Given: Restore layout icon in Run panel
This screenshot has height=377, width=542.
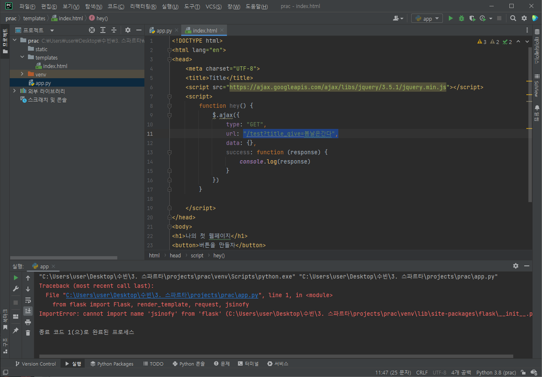Looking at the screenshot, I should tap(16, 316).
